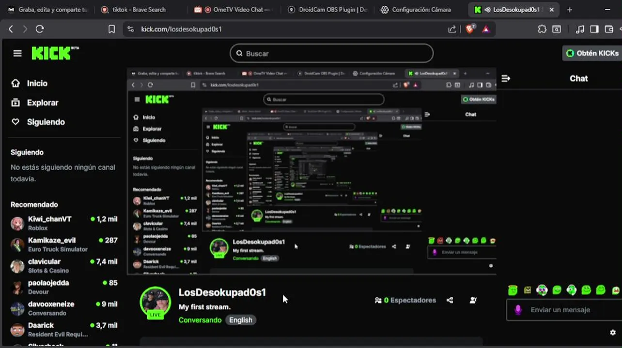Open chat settings gear icon

coord(613,333)
